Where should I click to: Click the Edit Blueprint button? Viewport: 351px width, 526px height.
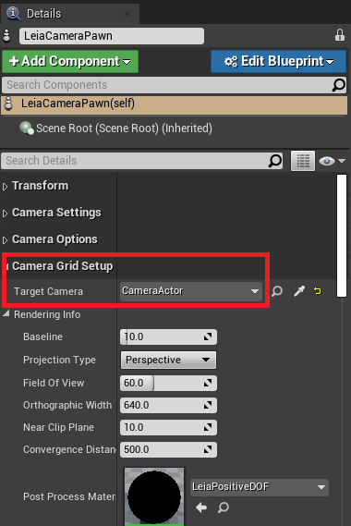coord(278,61)
